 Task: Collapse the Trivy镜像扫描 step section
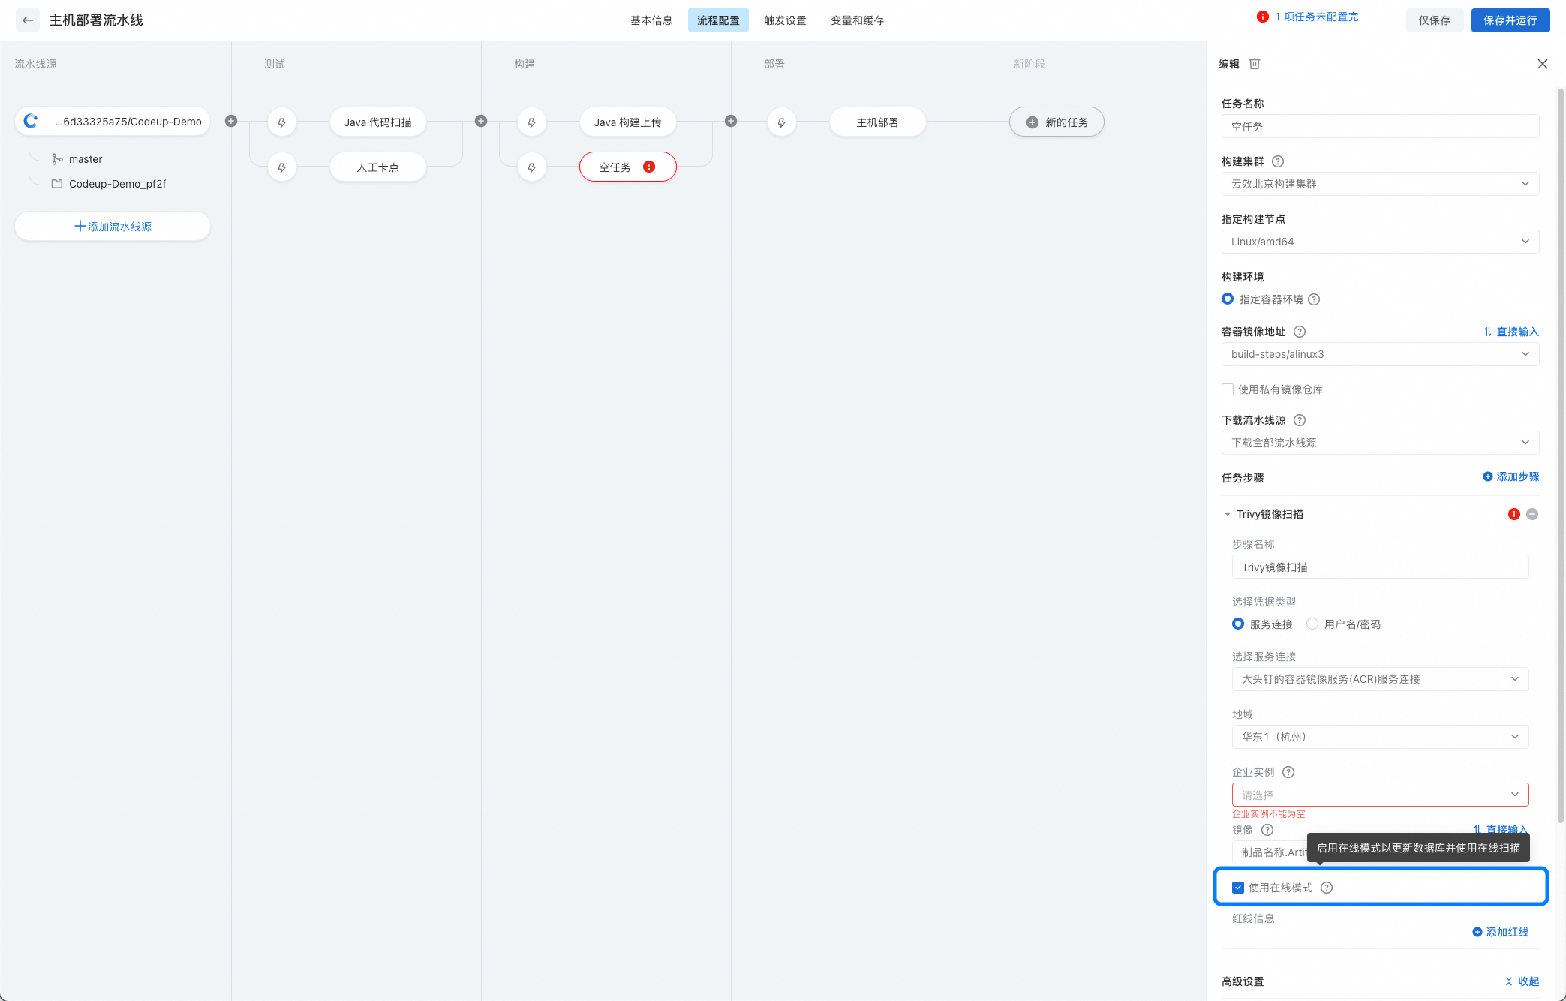coord(1228,514)
